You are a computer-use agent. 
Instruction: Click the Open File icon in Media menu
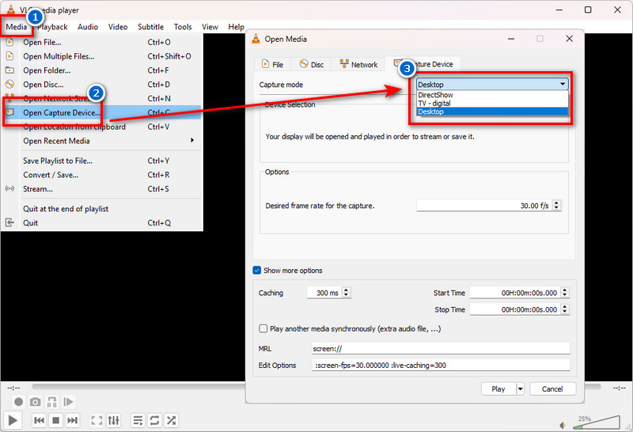(x=9, y=42)
